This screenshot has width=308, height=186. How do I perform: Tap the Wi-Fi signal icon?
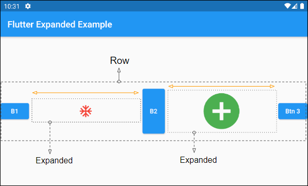(x=287, y=6)
